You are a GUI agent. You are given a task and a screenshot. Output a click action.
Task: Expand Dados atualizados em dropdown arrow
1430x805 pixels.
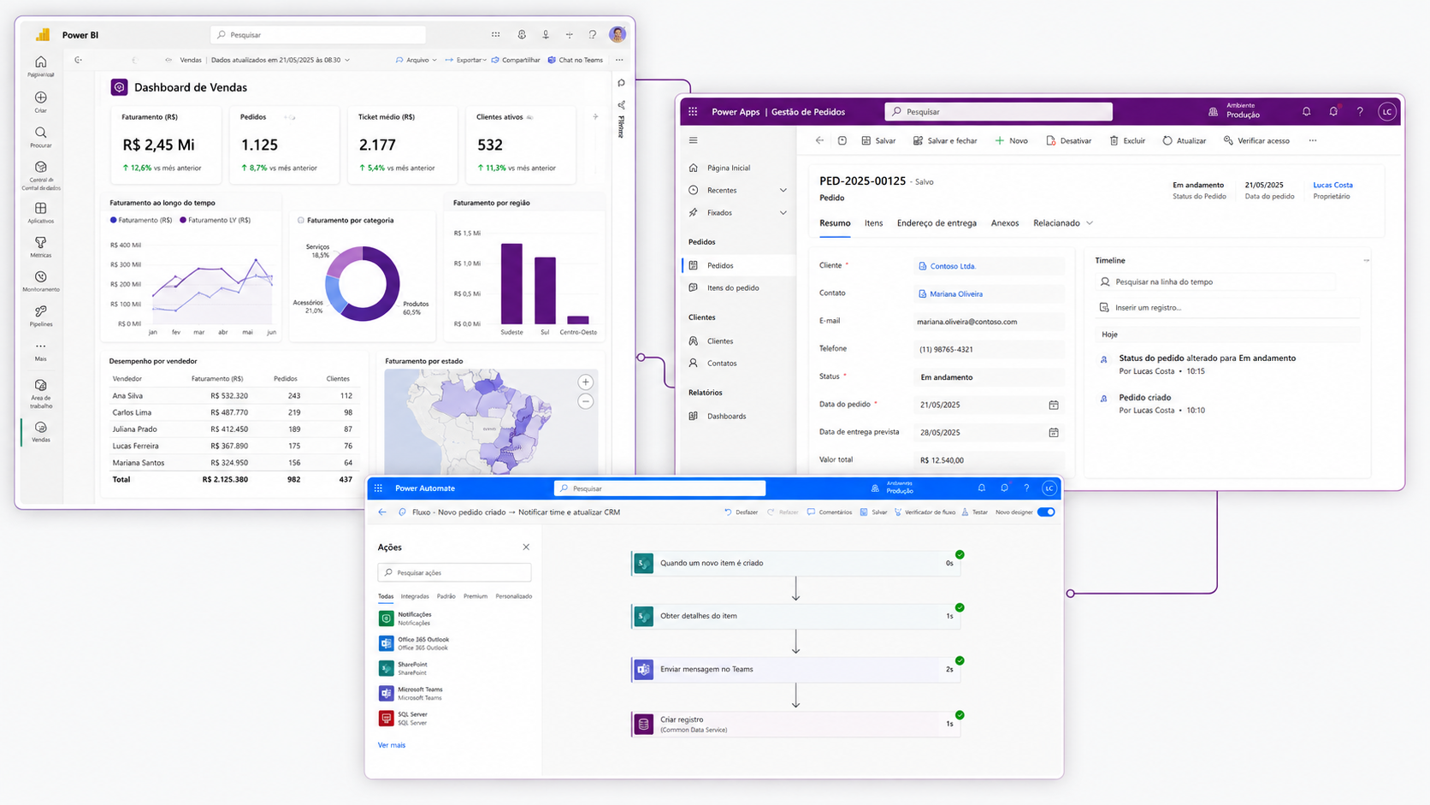[x=347, y=60]
